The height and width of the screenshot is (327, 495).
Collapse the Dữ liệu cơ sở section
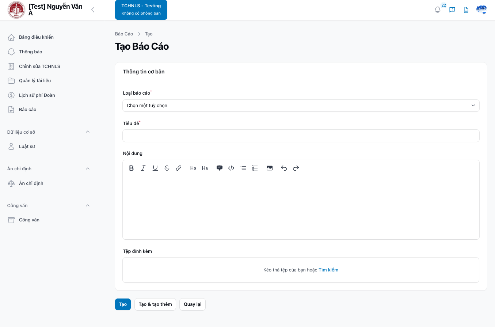[x=88, y=132]
